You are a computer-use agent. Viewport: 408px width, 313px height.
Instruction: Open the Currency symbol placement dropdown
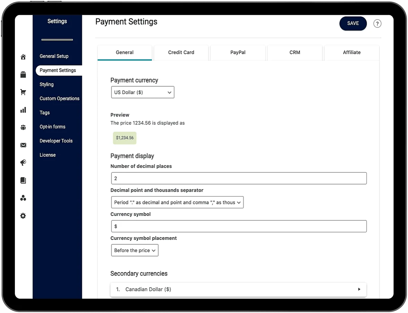pos(134,250)
